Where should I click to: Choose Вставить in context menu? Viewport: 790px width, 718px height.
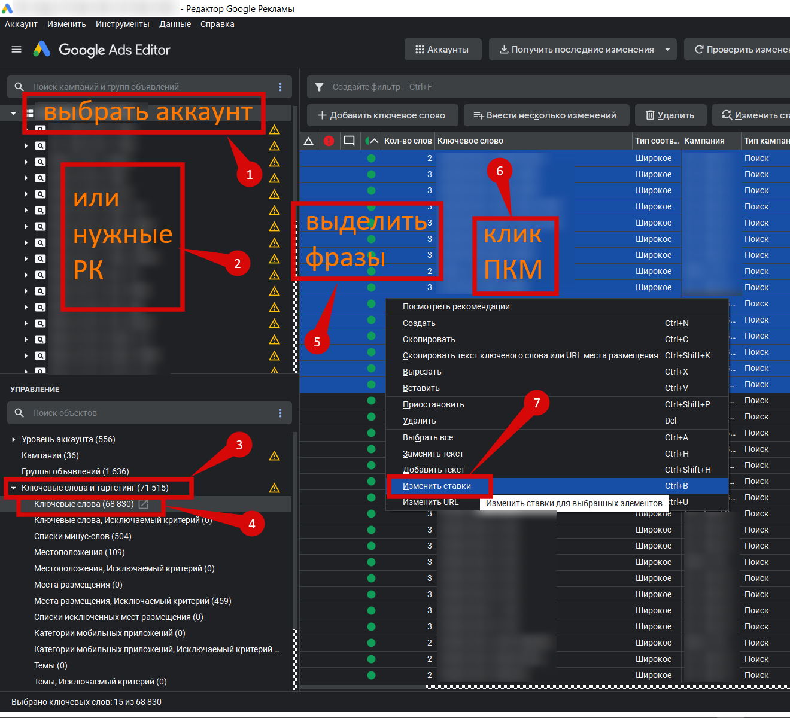(x=557, y=388)
